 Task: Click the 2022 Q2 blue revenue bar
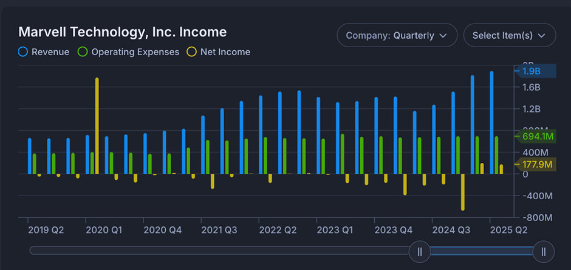(261, 134)
